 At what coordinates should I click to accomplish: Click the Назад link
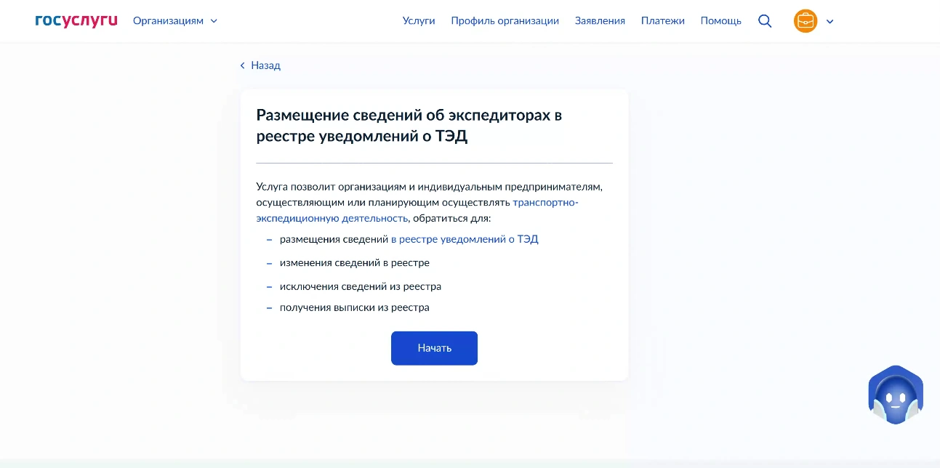265,65
